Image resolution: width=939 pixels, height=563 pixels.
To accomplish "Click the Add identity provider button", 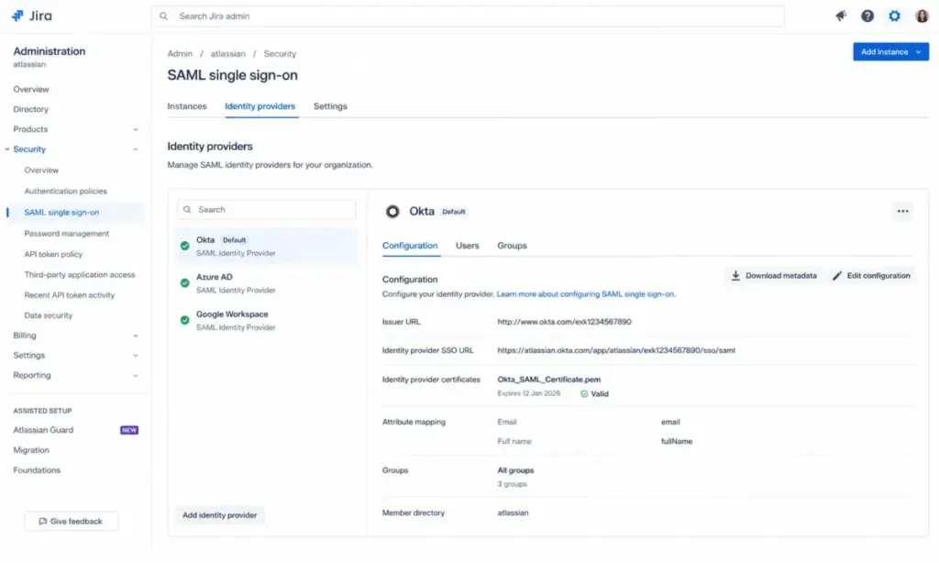I will [x=219, y=515].
